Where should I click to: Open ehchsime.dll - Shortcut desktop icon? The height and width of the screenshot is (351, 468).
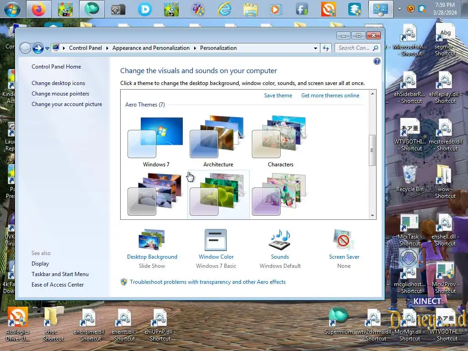[x=89, y=325]
